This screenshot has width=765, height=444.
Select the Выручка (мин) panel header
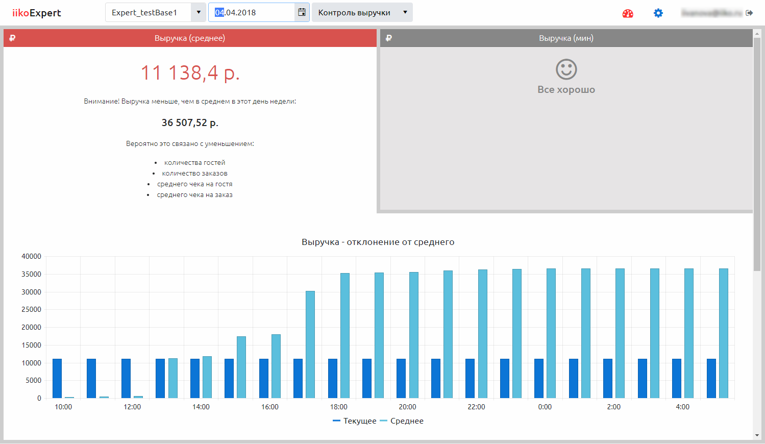click(566, 38)
